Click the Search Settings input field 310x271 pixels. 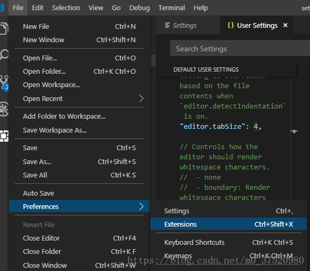coord(240,49)
